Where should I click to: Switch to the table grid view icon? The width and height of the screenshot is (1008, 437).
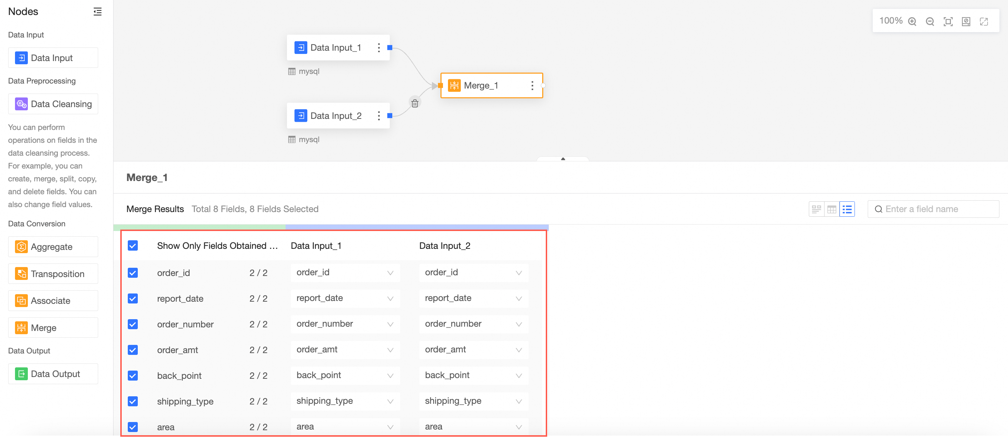832,209
